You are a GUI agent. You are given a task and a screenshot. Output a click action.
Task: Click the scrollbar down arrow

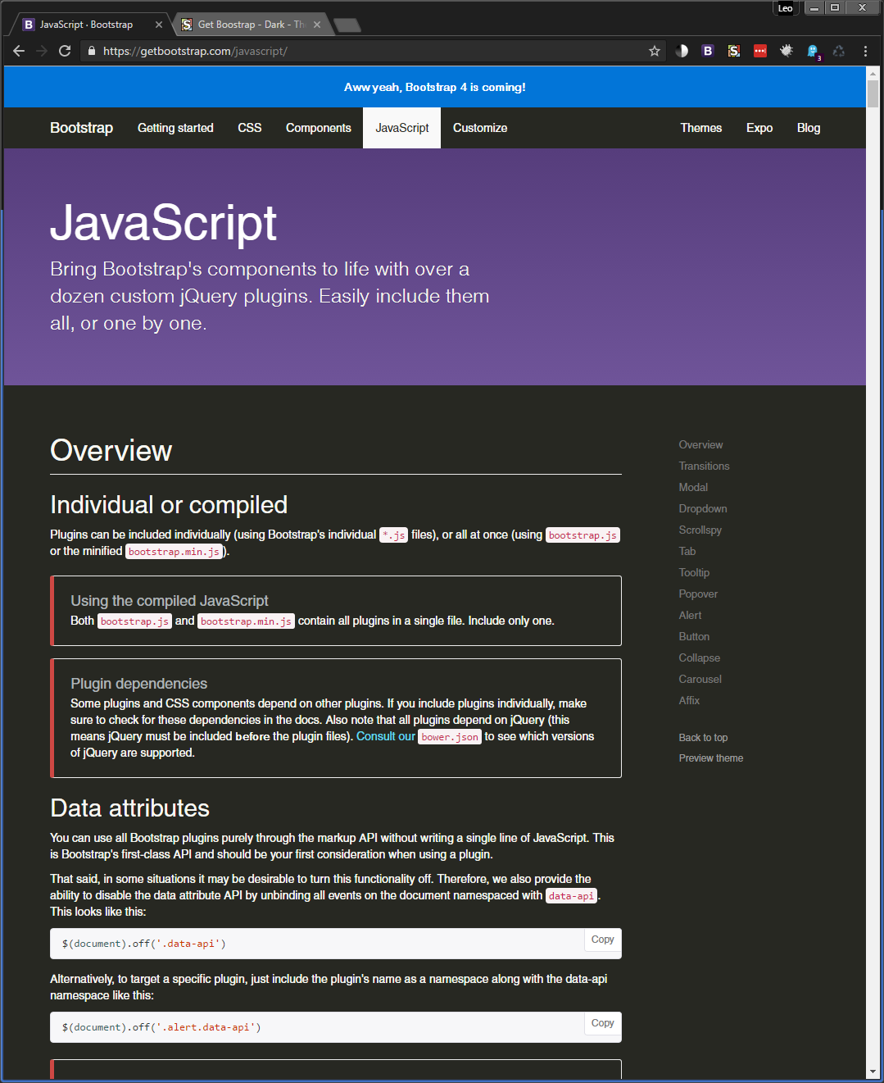[x=873, y=1072]
